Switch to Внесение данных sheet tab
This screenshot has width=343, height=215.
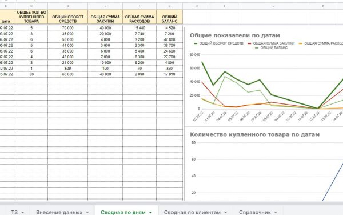(59, 212)
